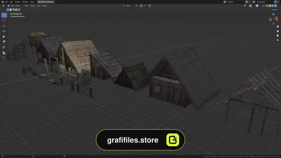Open the Object Mode dropdown
This screenshot has width=281, height=158.
click(15, 6)
